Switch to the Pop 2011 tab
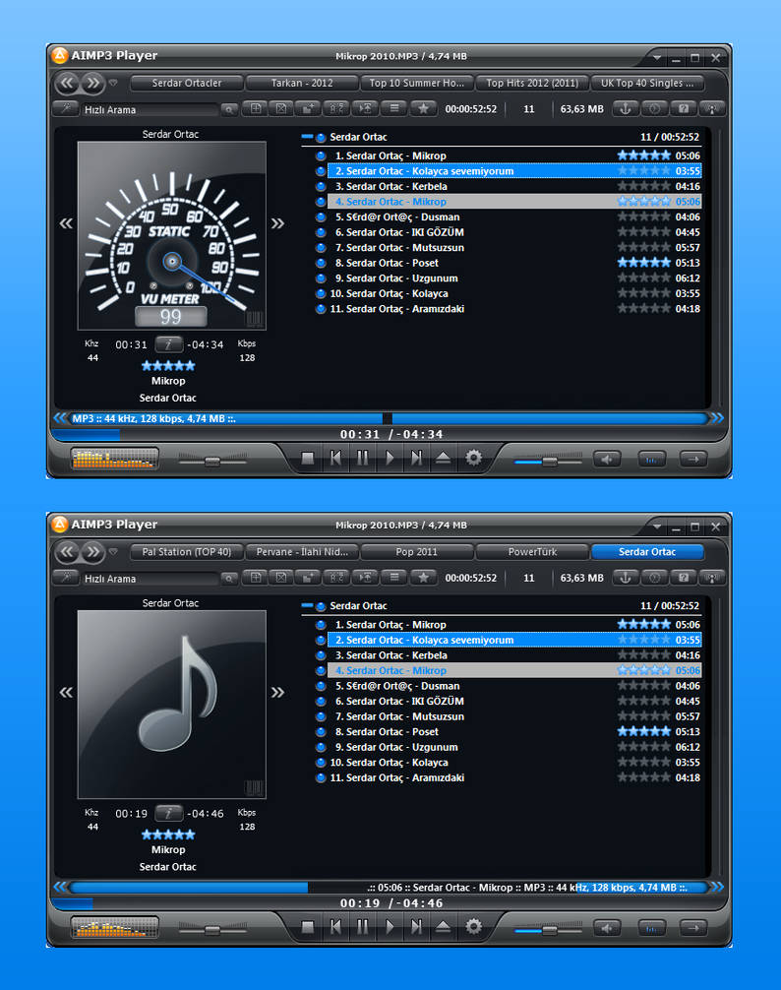 (x=416, y=552)
